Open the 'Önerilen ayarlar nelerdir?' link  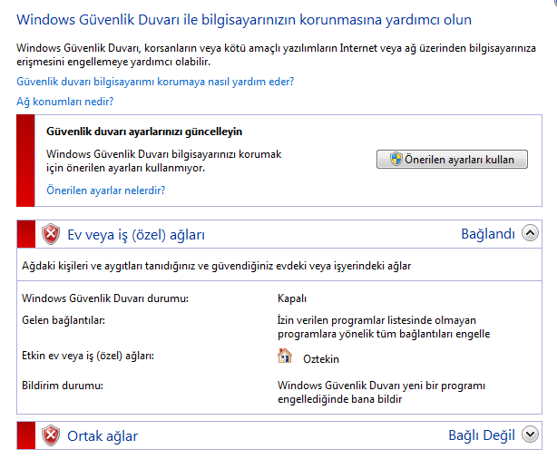coord(106,191)
